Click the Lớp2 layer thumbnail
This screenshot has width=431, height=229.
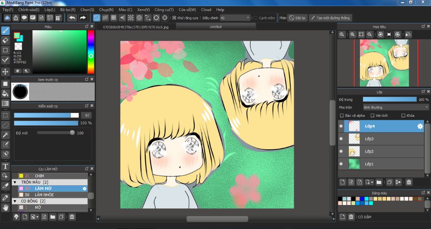(354, 151)
